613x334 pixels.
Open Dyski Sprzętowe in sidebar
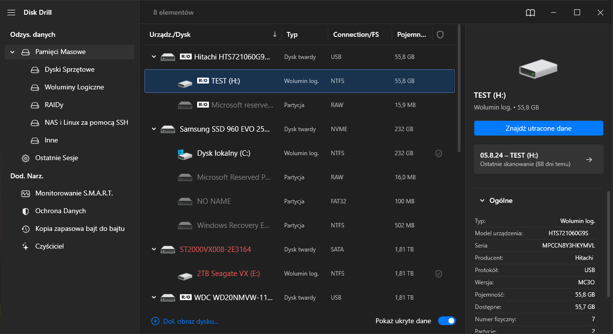point(69,70)
